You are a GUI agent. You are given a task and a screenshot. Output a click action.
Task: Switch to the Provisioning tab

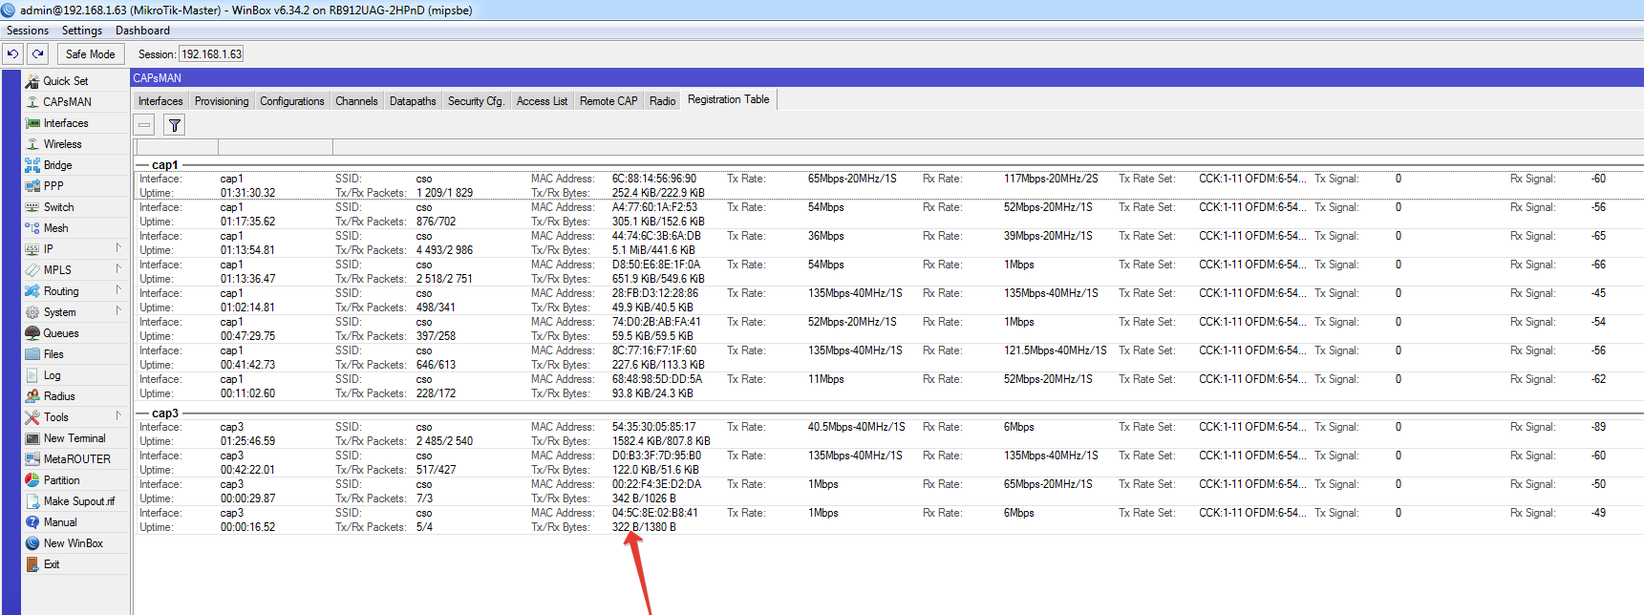222,101
